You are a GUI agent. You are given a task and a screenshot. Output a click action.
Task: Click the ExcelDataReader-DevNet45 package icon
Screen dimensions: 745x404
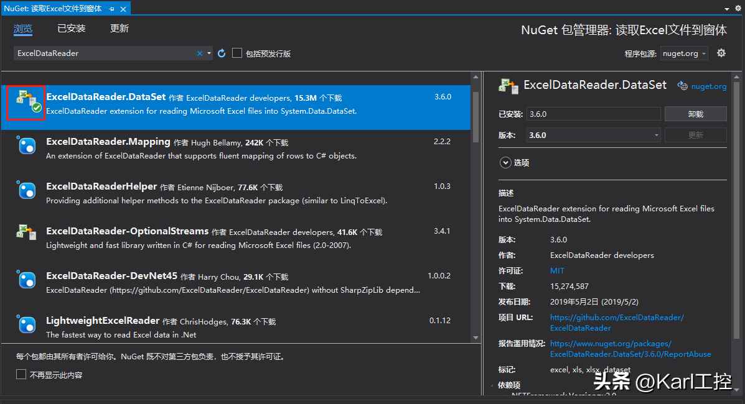[x=27, y=280]
